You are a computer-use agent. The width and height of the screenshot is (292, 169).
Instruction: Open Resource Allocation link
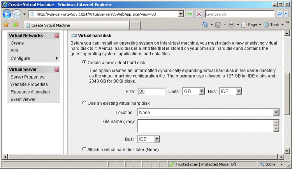point(30,92)
